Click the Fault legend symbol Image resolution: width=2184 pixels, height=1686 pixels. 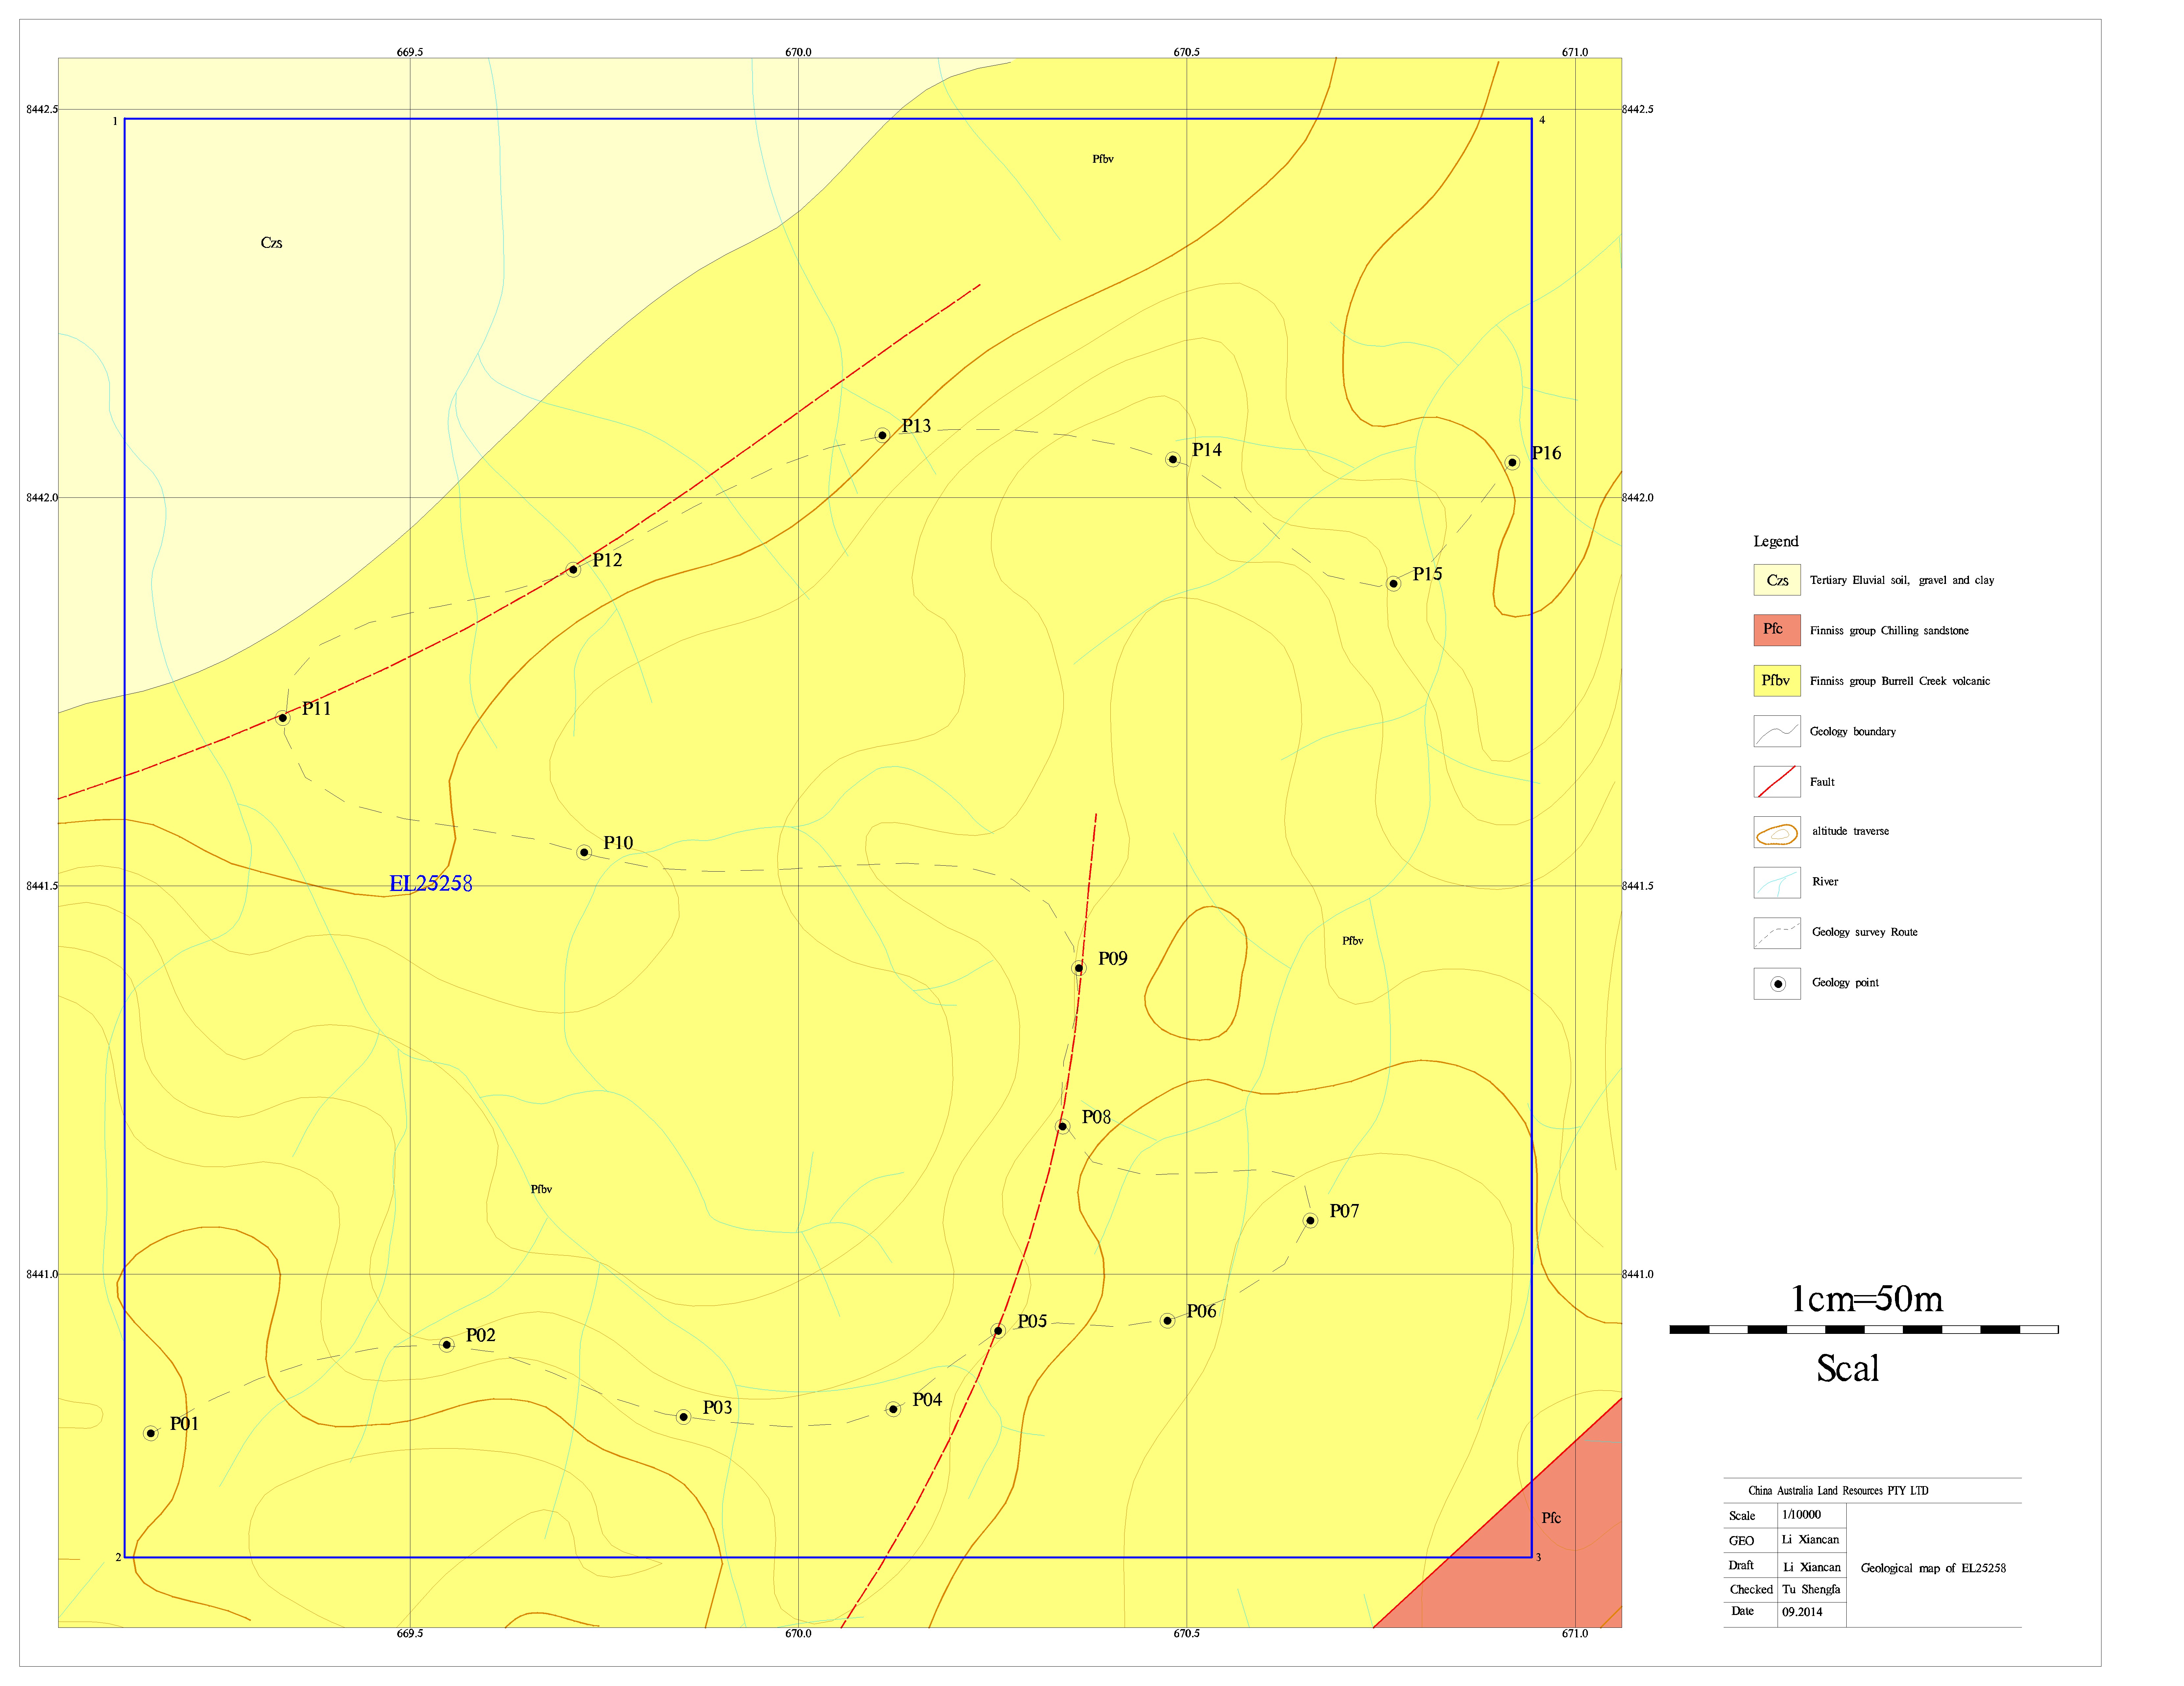[1777, 782]
